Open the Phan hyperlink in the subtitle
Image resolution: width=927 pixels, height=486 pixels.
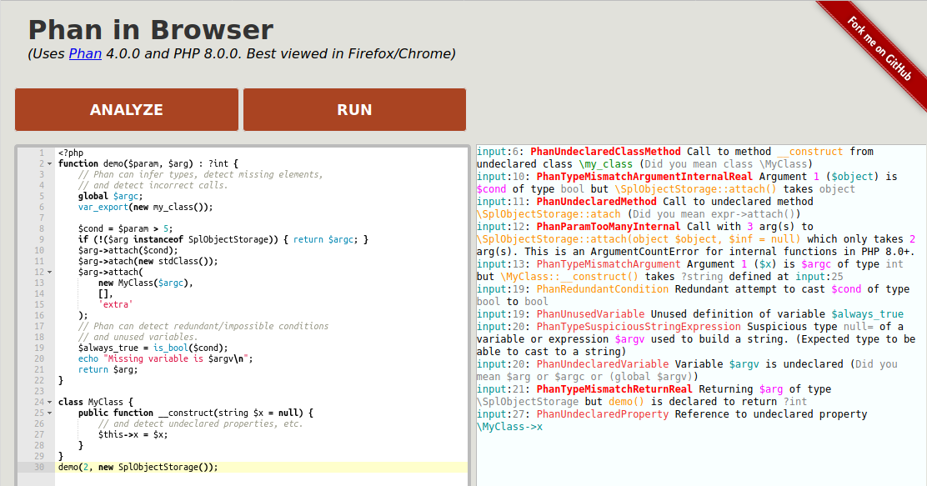click(84, 53)
